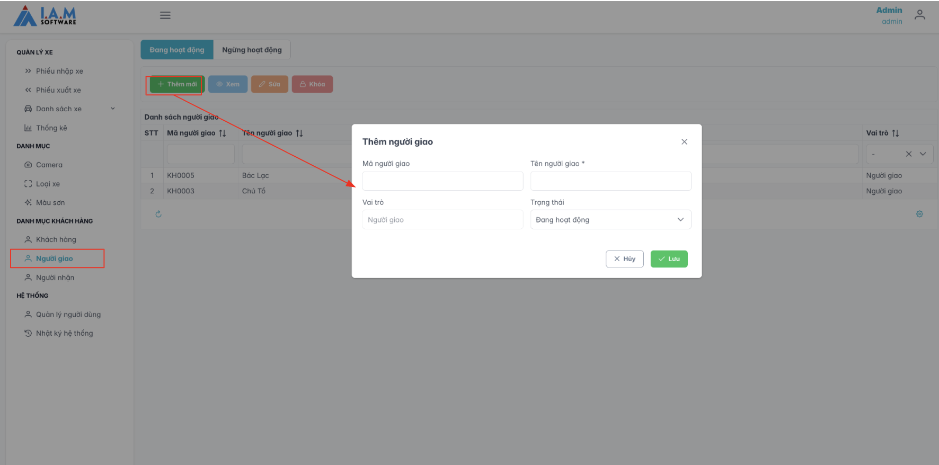Click the hamburger menu icon
Image resolution: width=939 pixels, height=465 pixels.
pos(165,15)
